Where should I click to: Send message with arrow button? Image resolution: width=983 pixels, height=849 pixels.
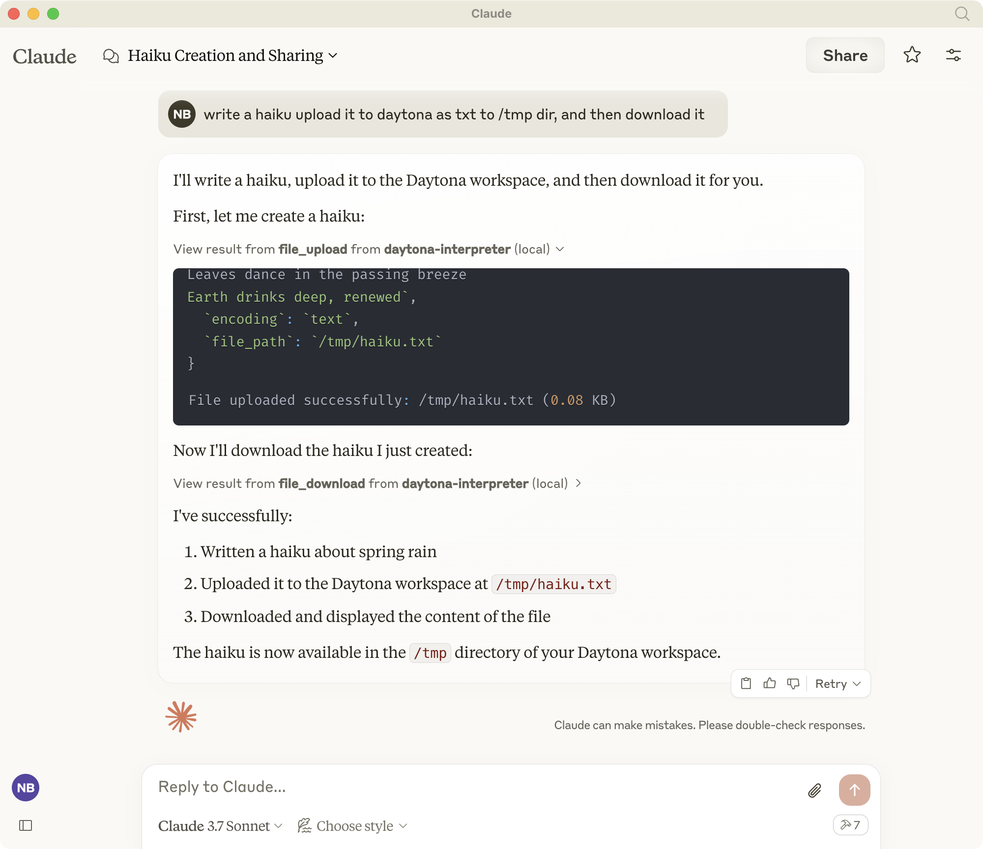[x=854, y=790]
